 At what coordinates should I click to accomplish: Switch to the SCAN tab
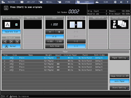click(x=103, y=2)
